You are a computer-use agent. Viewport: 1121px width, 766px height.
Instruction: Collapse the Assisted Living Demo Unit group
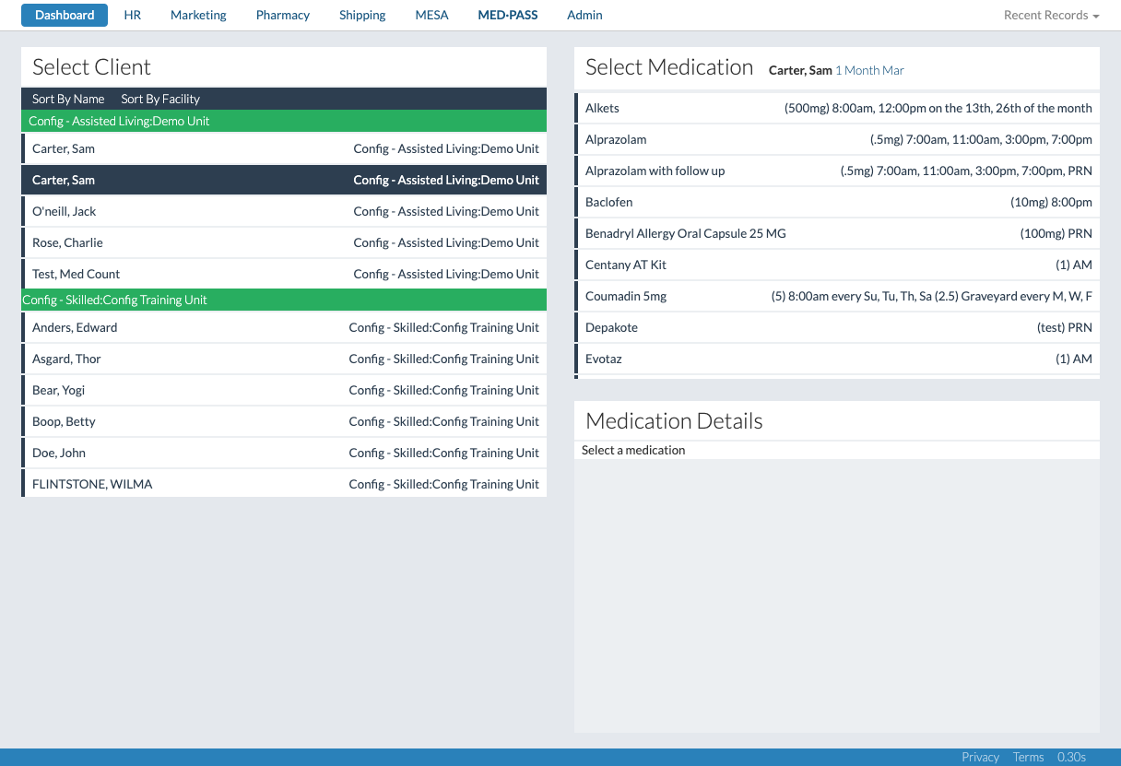click(119, 121)
